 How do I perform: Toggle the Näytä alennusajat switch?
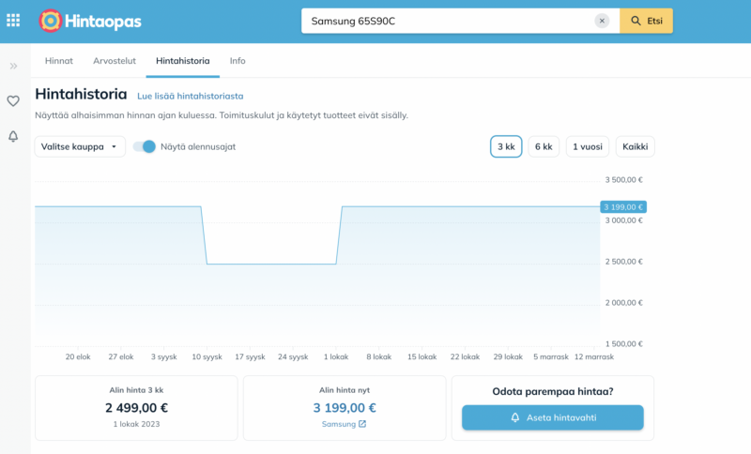[x=145, y=146]
